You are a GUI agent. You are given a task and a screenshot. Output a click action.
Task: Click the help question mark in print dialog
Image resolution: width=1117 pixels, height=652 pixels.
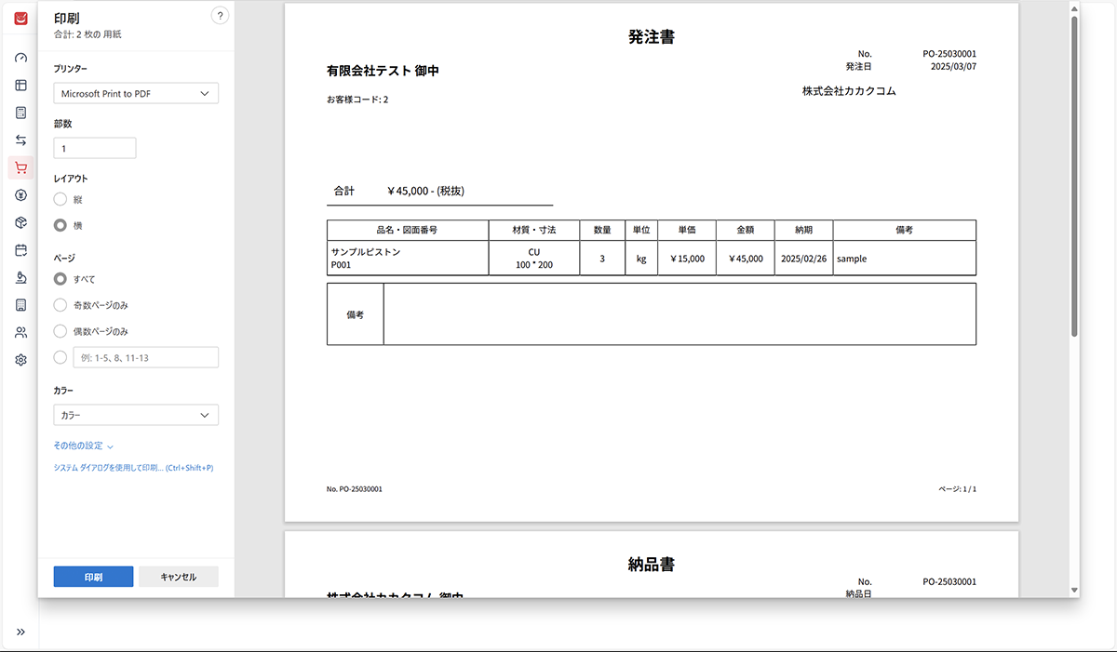pos(220,15)
